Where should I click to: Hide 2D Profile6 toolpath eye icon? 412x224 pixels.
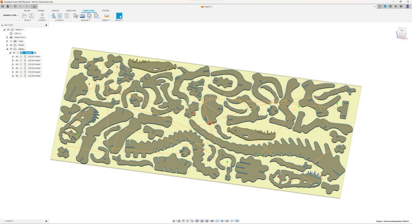pyautogui.click(x=17, y=76)
